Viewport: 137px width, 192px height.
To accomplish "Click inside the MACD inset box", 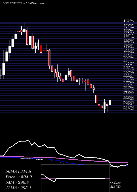I will click(x=75, y=178).
